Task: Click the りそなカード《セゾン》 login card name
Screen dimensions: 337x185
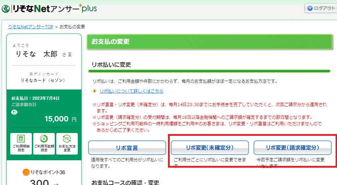Action: click(44, 80)
